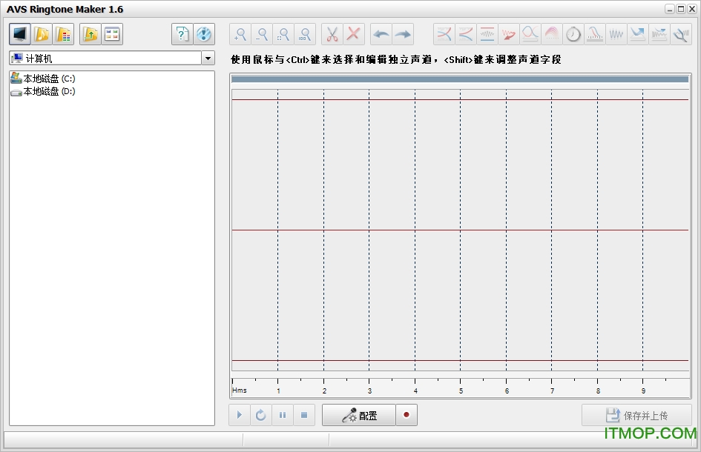Maximize the AVS Ringtone Maker window
This screenshot has height=452, width=701.
point(680,9)
